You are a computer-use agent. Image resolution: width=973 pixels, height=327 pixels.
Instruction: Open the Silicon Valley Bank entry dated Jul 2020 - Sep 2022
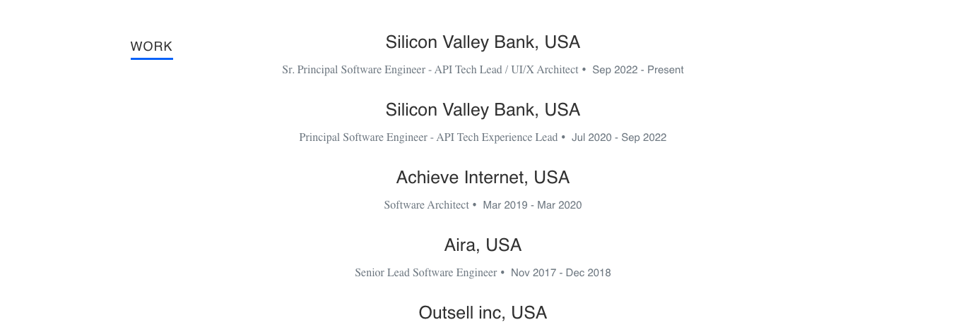coord(483,110)
